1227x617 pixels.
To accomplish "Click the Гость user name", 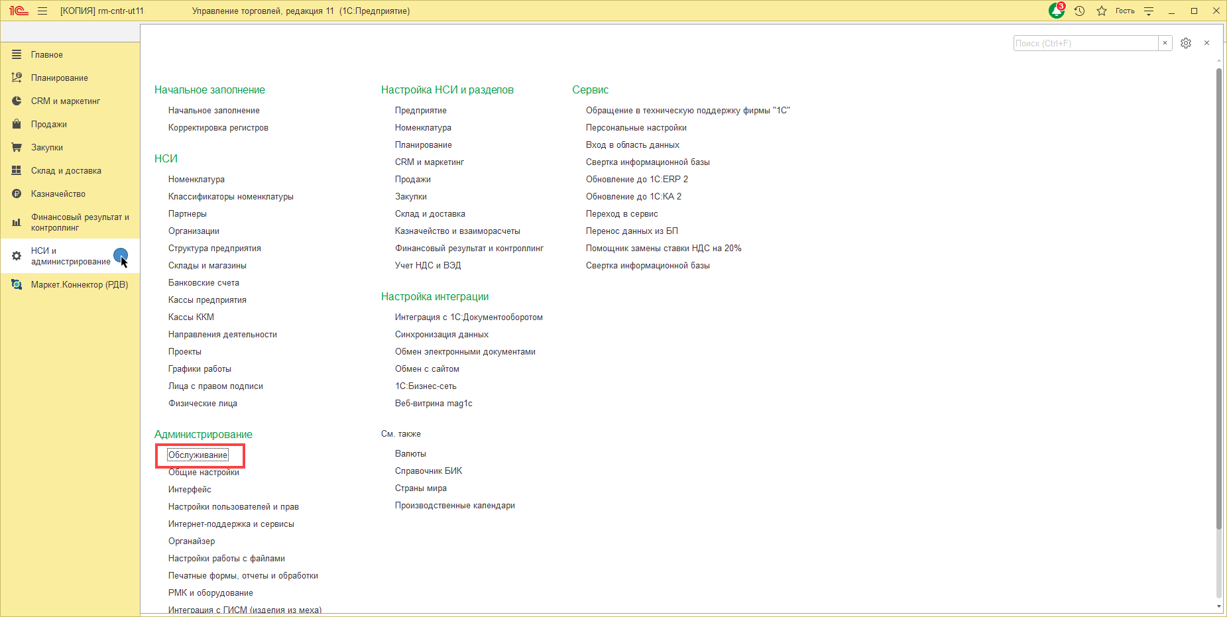I will click(x=1125, y=11).
